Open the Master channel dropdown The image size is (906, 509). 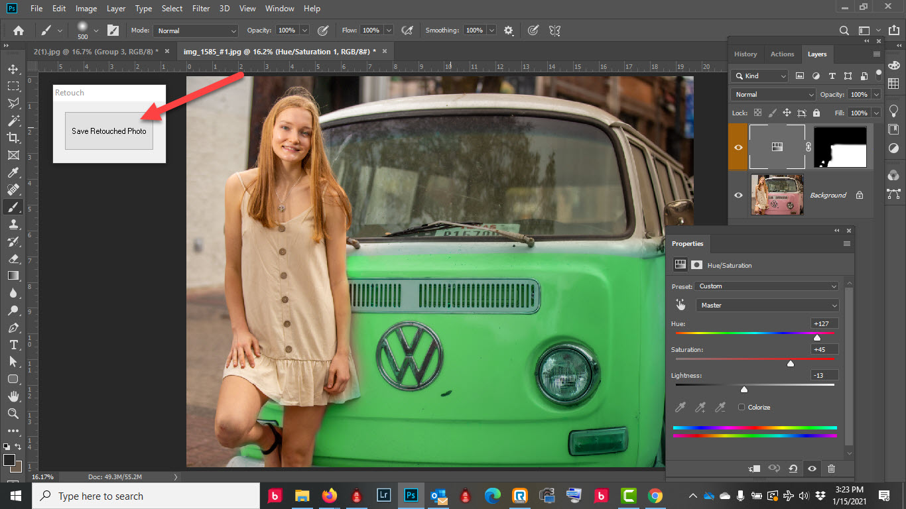[x=766, y=306]
